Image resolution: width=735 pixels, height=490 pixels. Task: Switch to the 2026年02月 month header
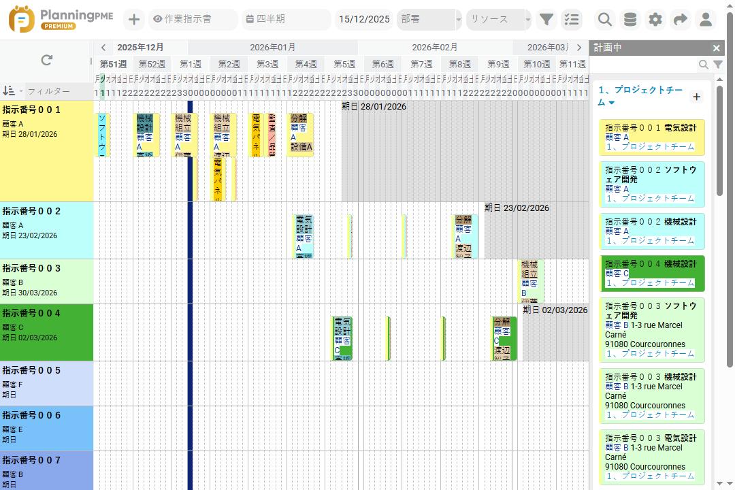click(434, 48)
